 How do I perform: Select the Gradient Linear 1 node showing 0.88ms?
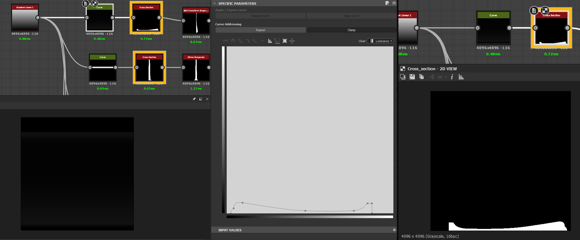(25, 17)
